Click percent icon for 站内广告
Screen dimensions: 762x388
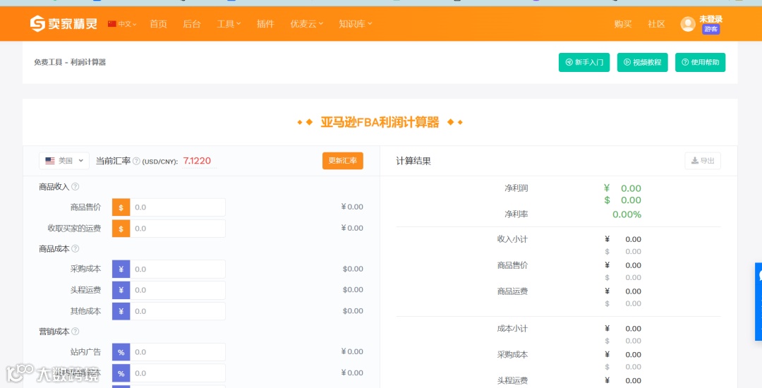[121, 352]
